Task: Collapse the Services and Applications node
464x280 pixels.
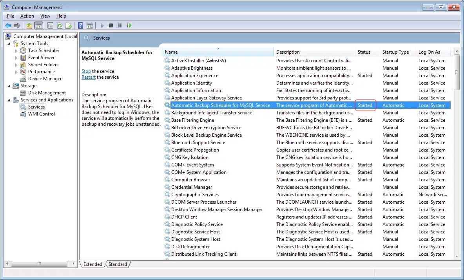Action: point(9,99)
